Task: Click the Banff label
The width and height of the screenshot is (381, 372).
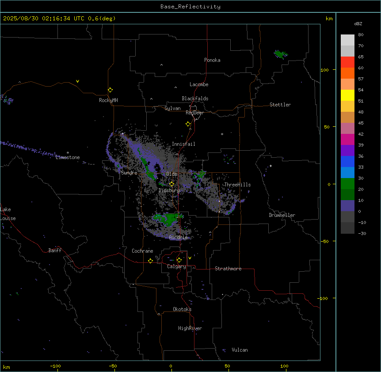Action: pyautogui.click(x=55, y=251)
